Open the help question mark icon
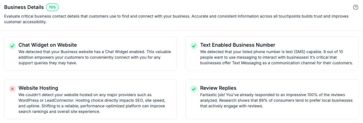Screen dimensions: 363x123 (356, 7)
